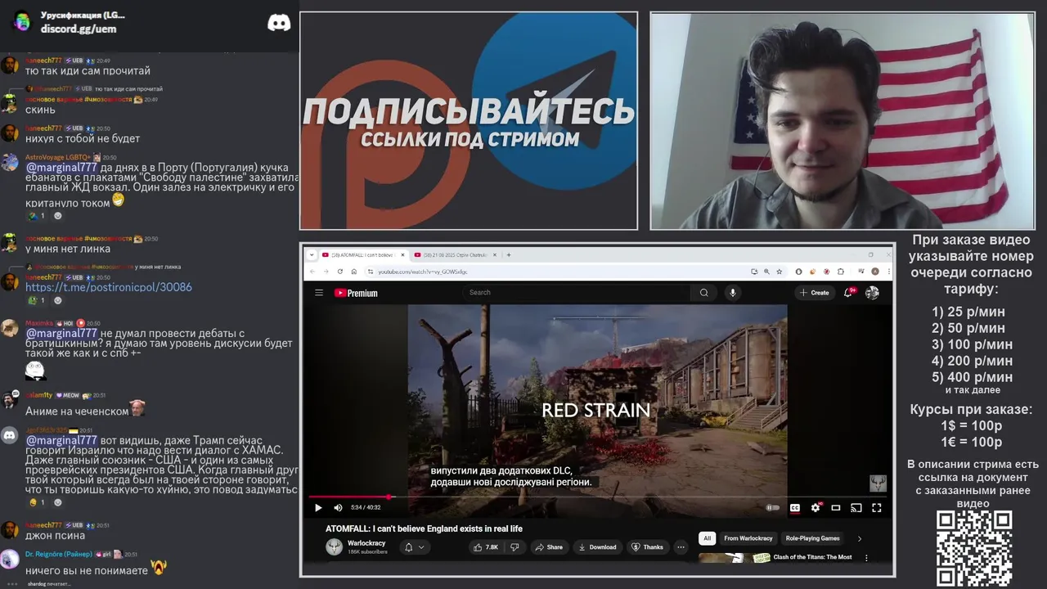Enter fullscreen mode in the player
Image resolution: width=1047 pixels, height=589 pixels.
click(x=877, y=508)
